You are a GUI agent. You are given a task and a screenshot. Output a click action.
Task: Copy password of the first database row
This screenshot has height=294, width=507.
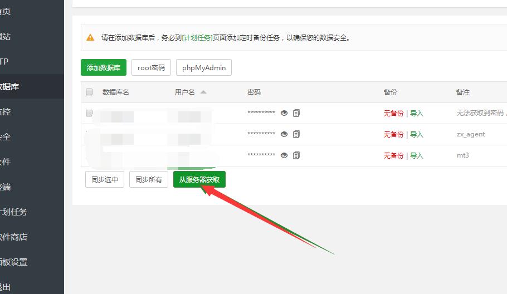(296, 113)
